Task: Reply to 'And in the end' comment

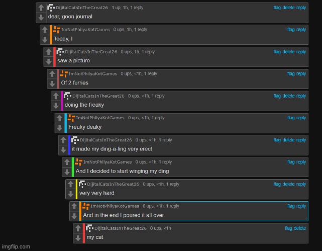Action: pos(301,206)
